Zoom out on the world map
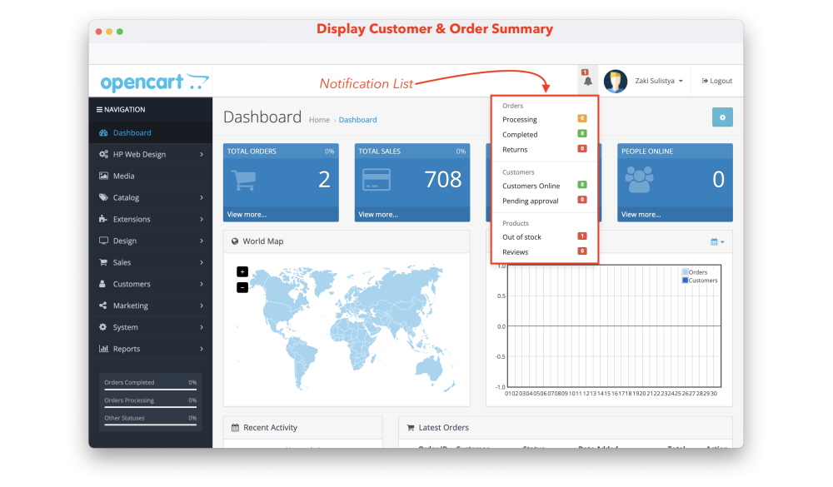This screenshot has height=487, width=833. tap(242, 287)
